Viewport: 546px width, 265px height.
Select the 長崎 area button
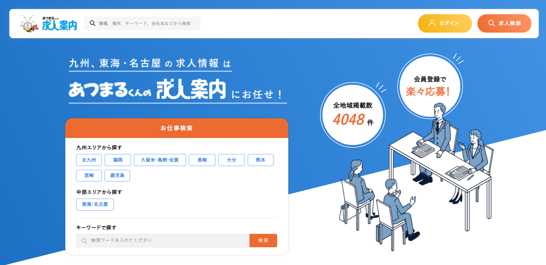(x=202, y=160)
